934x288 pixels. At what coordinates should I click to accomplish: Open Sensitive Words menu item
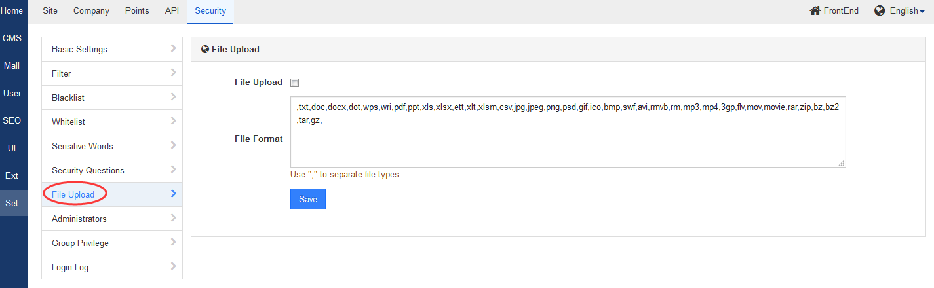pyautogui.click(x=112, y=146)
